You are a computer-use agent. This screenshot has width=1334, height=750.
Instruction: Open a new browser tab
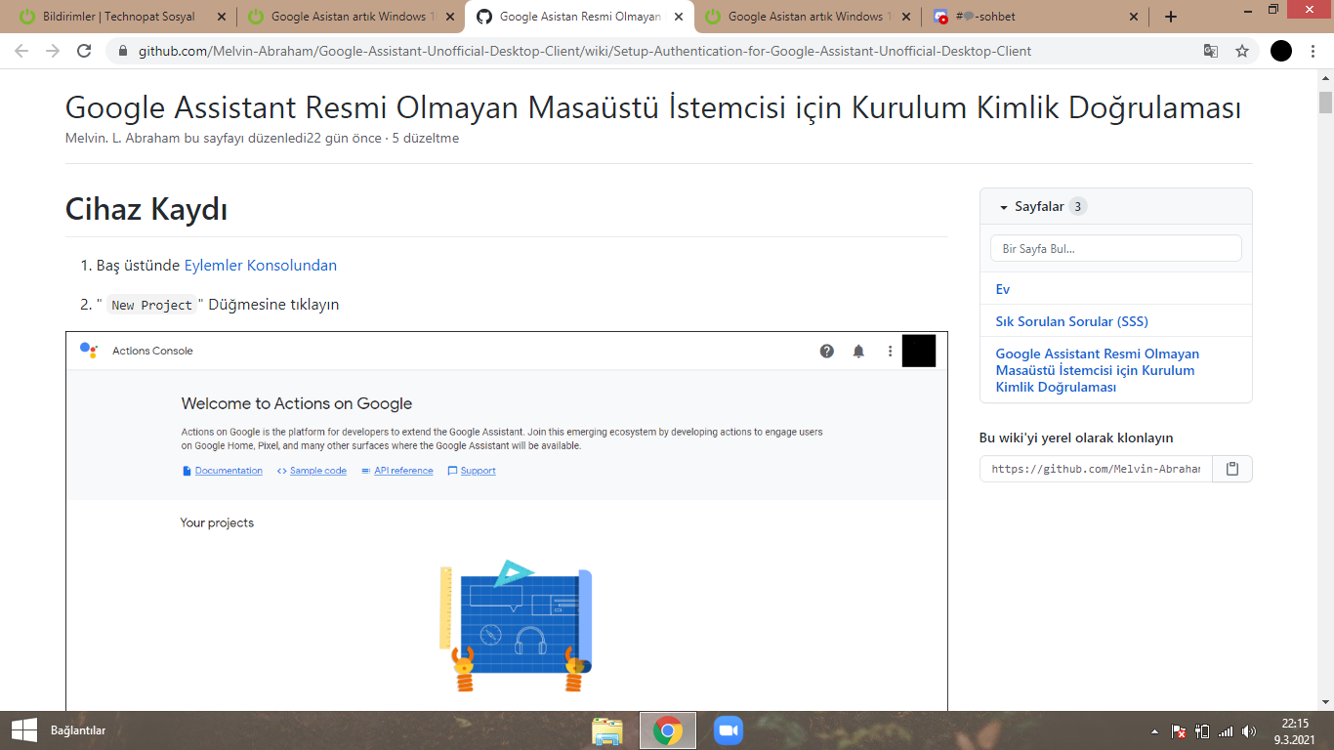[1171, 17]
